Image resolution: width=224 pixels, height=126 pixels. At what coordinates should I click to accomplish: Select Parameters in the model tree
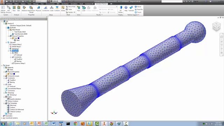coord(9,116)
